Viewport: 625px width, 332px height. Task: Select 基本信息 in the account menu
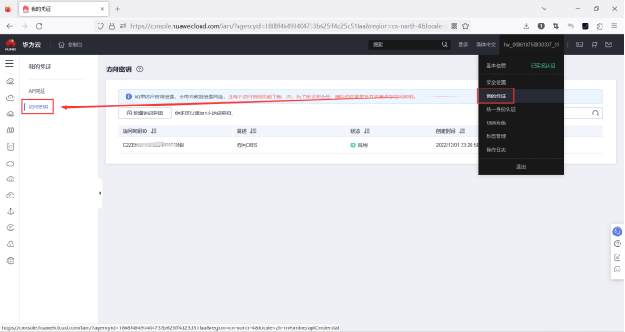[496, 65]
